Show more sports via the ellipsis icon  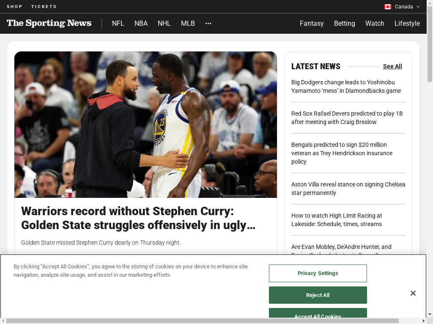pos(208,24)
